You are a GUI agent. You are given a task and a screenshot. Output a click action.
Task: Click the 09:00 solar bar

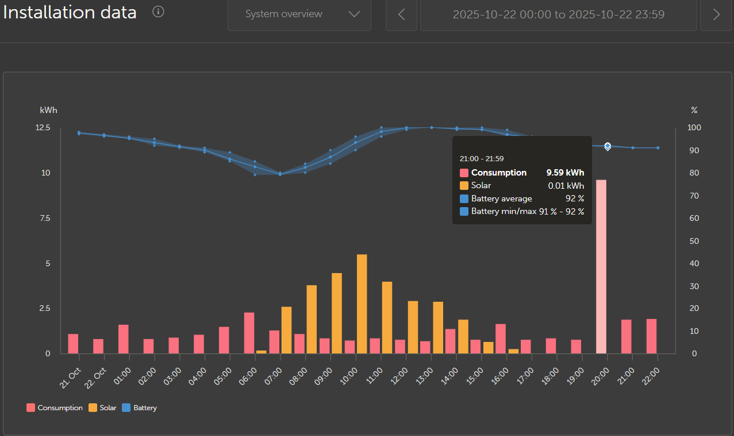337,313
